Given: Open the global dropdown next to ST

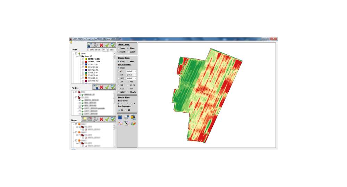Looking at the screenshot, I should click(x=131, y=75).
